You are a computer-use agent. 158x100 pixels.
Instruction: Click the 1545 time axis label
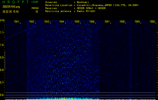click(77, 21)
